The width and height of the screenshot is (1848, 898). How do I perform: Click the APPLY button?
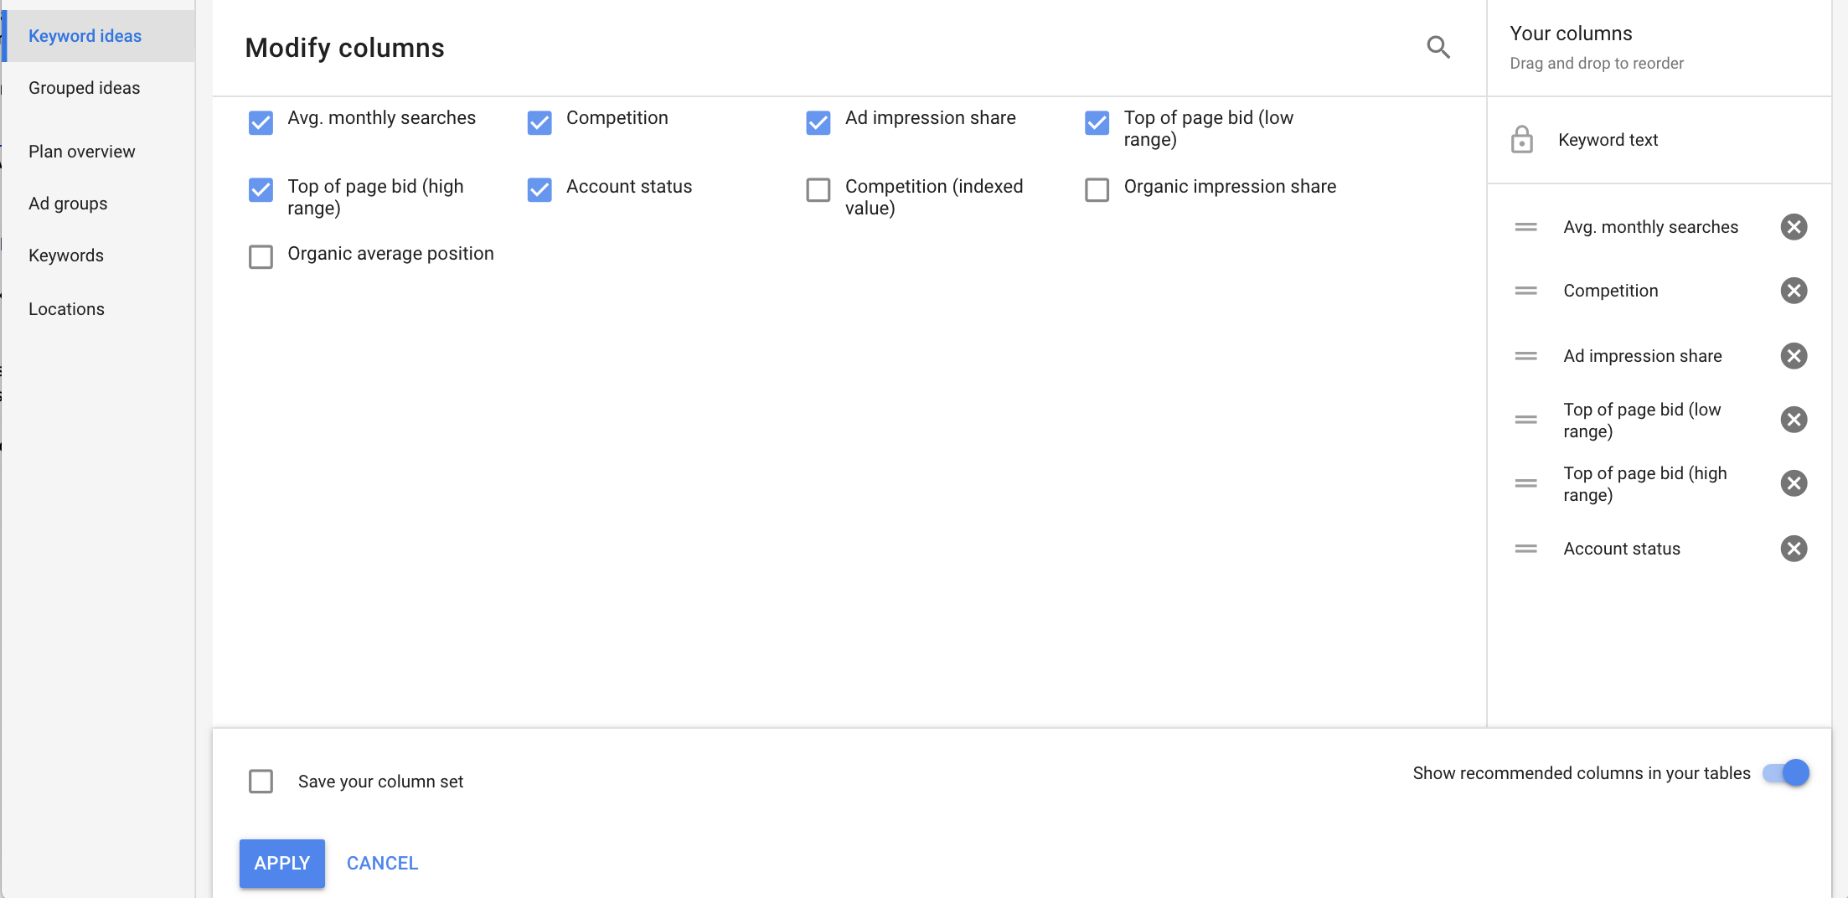point(281,863)
